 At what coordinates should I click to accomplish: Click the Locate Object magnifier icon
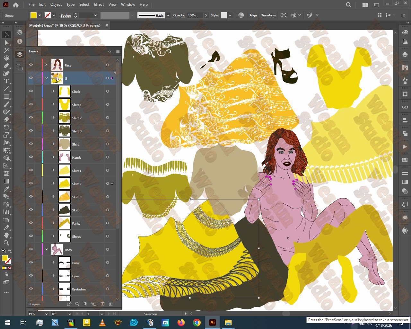pyautogui.click(x=77, y=304)
